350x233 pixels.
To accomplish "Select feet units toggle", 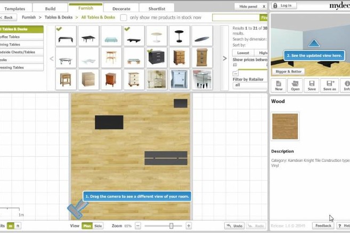I will (x=18, y=226).
